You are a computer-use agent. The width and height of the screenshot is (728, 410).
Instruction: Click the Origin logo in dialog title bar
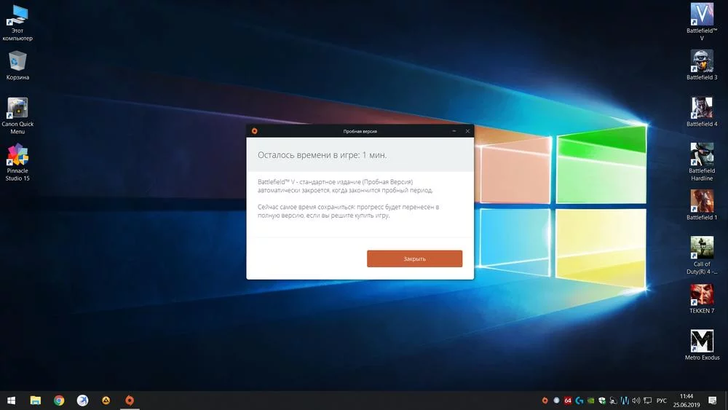[x=254, y=131]
